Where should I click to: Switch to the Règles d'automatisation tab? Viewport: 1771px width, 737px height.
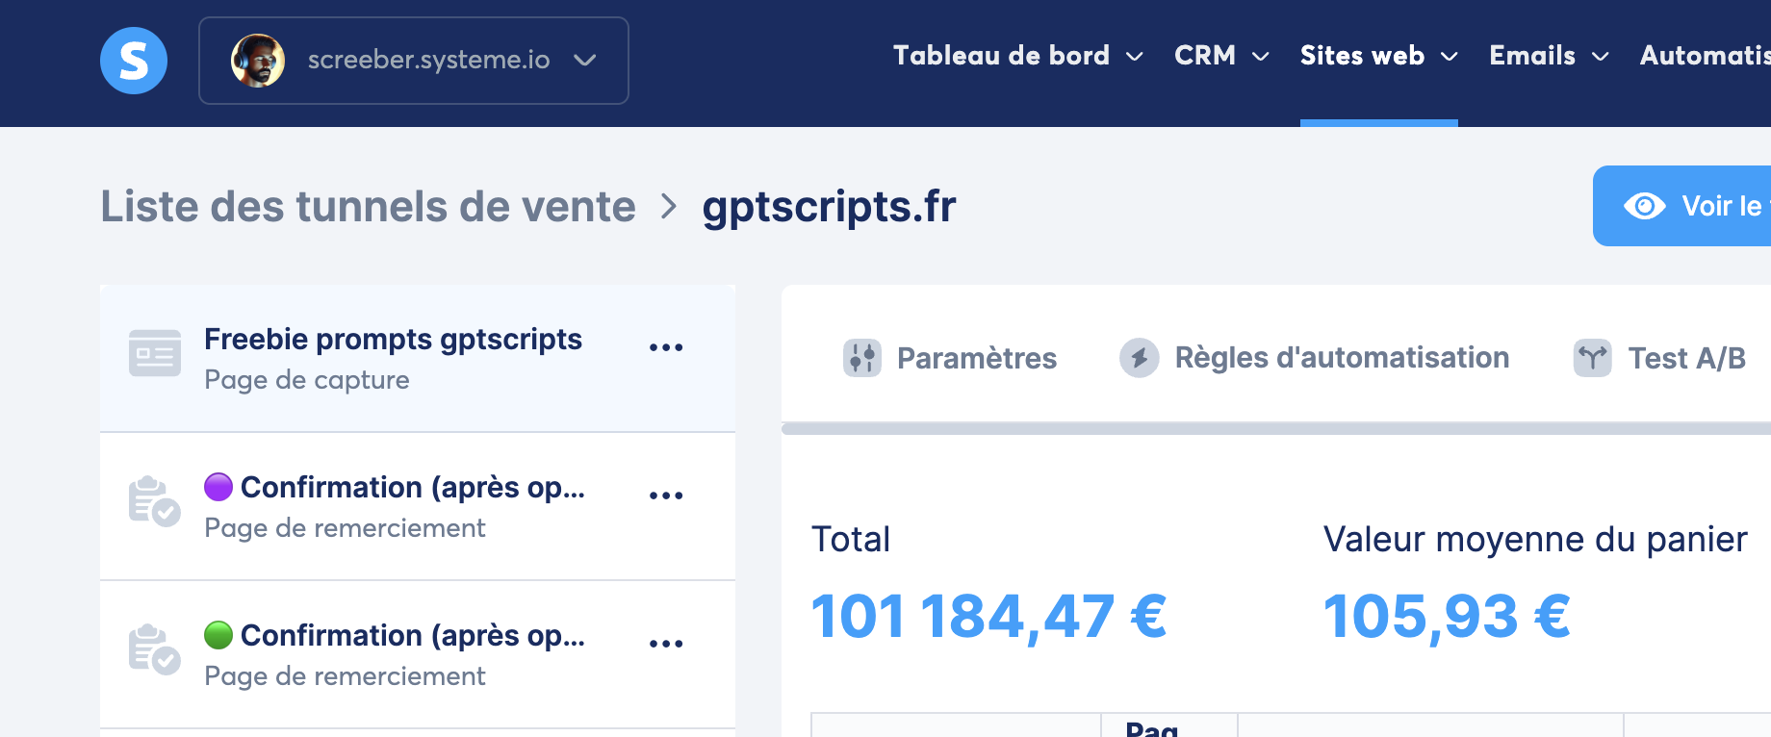(x=1314, y=358)
